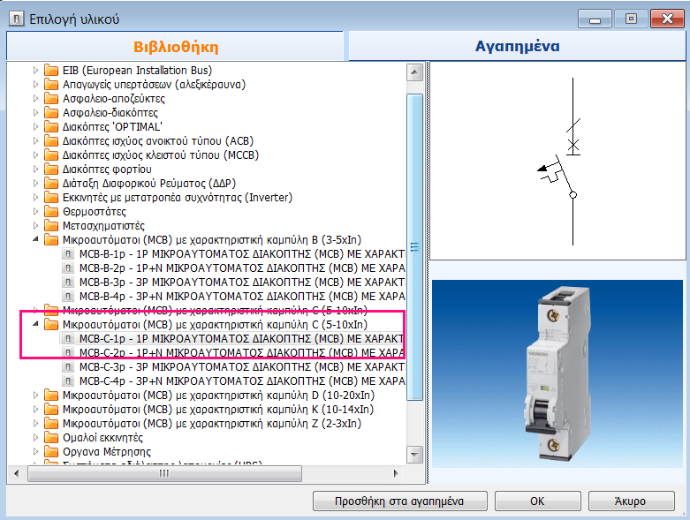The height and width of the screenshot is (520, 690).
Task: Click the Διακόπτες φορτίου folder icon
Action: (x=52, y=170)
